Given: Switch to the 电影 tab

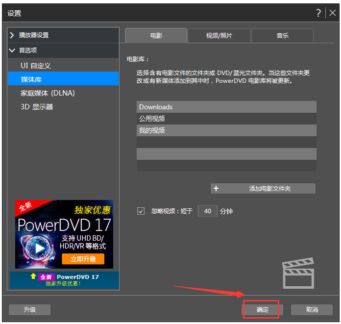Looking at the screenshot, I should (x=156, y=35).
